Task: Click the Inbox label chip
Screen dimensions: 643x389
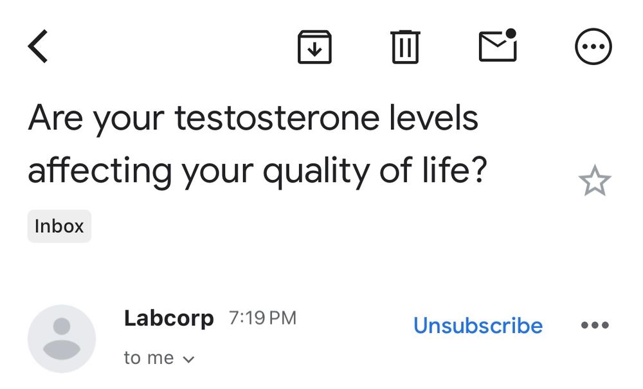Action: (x=59, y=226)
